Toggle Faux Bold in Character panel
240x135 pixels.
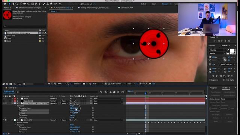click(213, 76)
